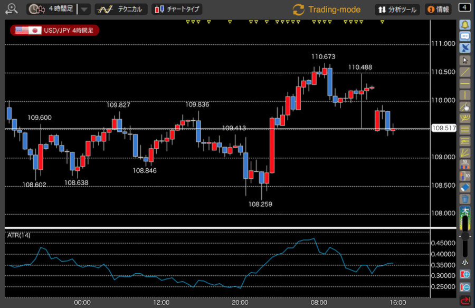Viewport: 475px width, 308px height.
Task: Click the 00:00 time axis label
Action: (x=82, y=302)
